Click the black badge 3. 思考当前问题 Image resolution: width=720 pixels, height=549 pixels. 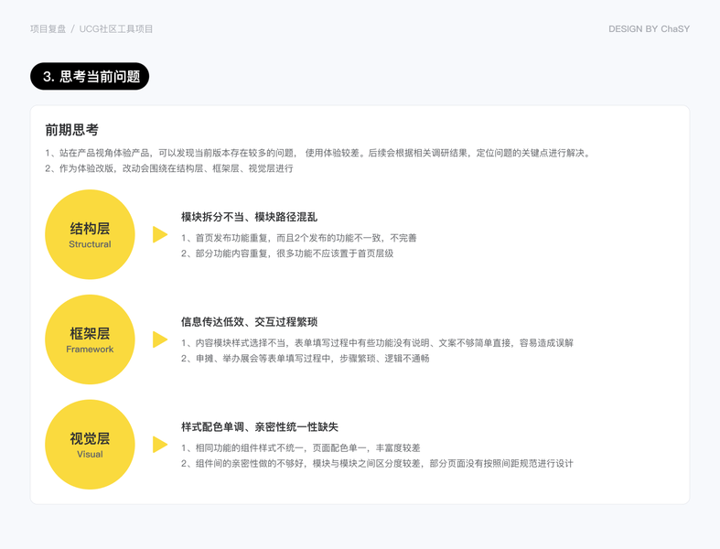[90, 76]
